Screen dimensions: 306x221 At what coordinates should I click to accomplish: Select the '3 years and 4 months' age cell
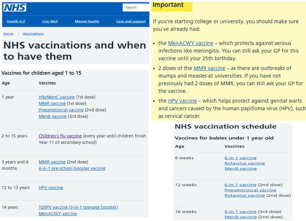pos(15,165)
